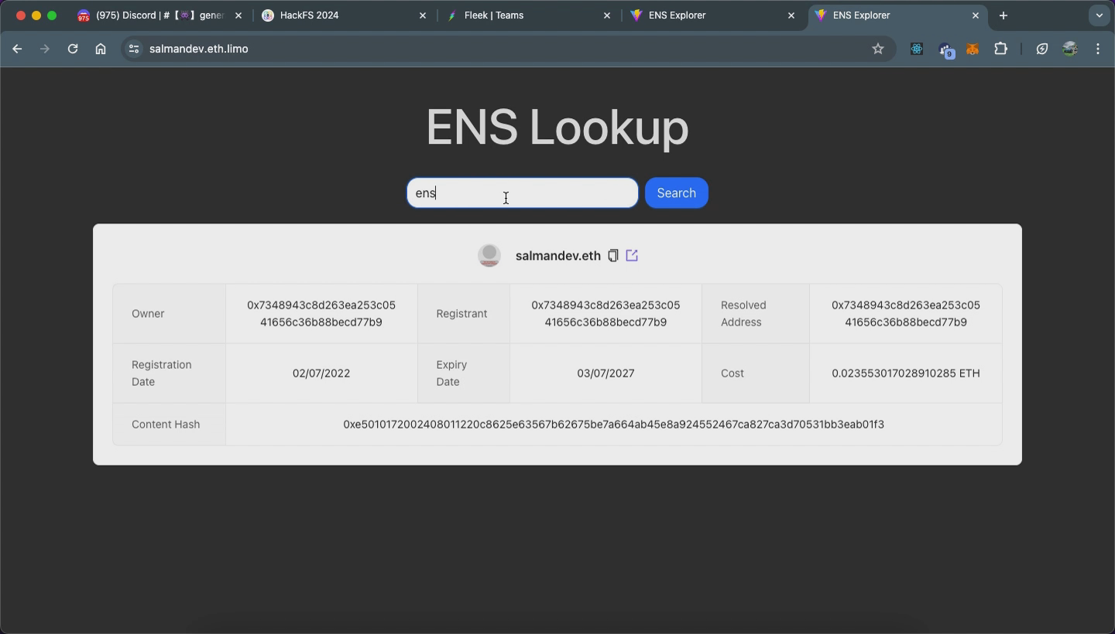Select the Registrant address value

click(x=606, y=314)
